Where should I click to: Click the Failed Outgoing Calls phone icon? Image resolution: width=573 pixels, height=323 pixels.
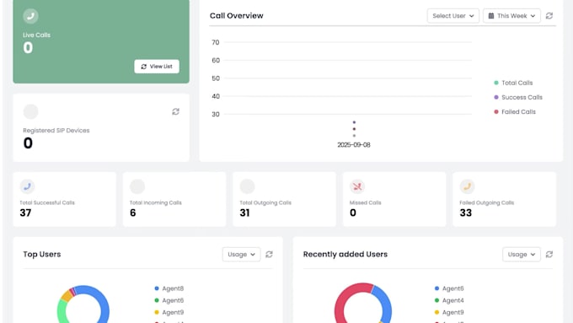[468, 186]
